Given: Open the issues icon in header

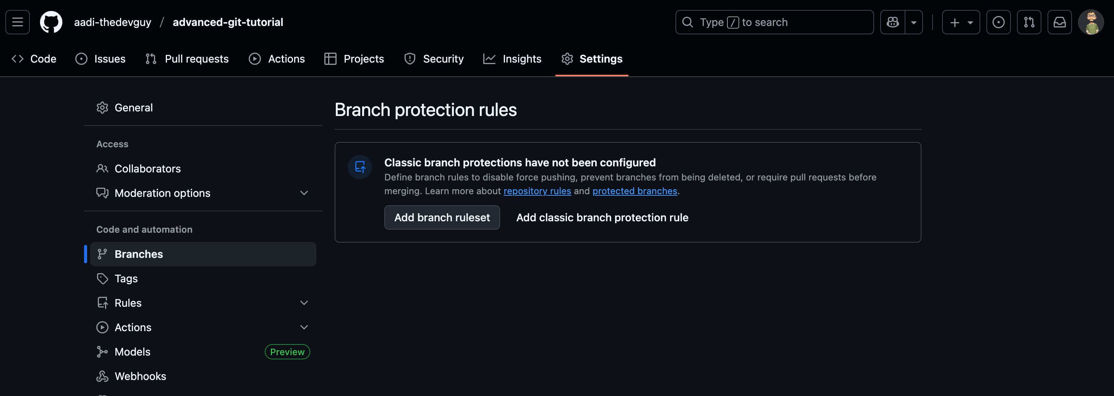Looking at the screenshot, I should click(x=998, y=22).
